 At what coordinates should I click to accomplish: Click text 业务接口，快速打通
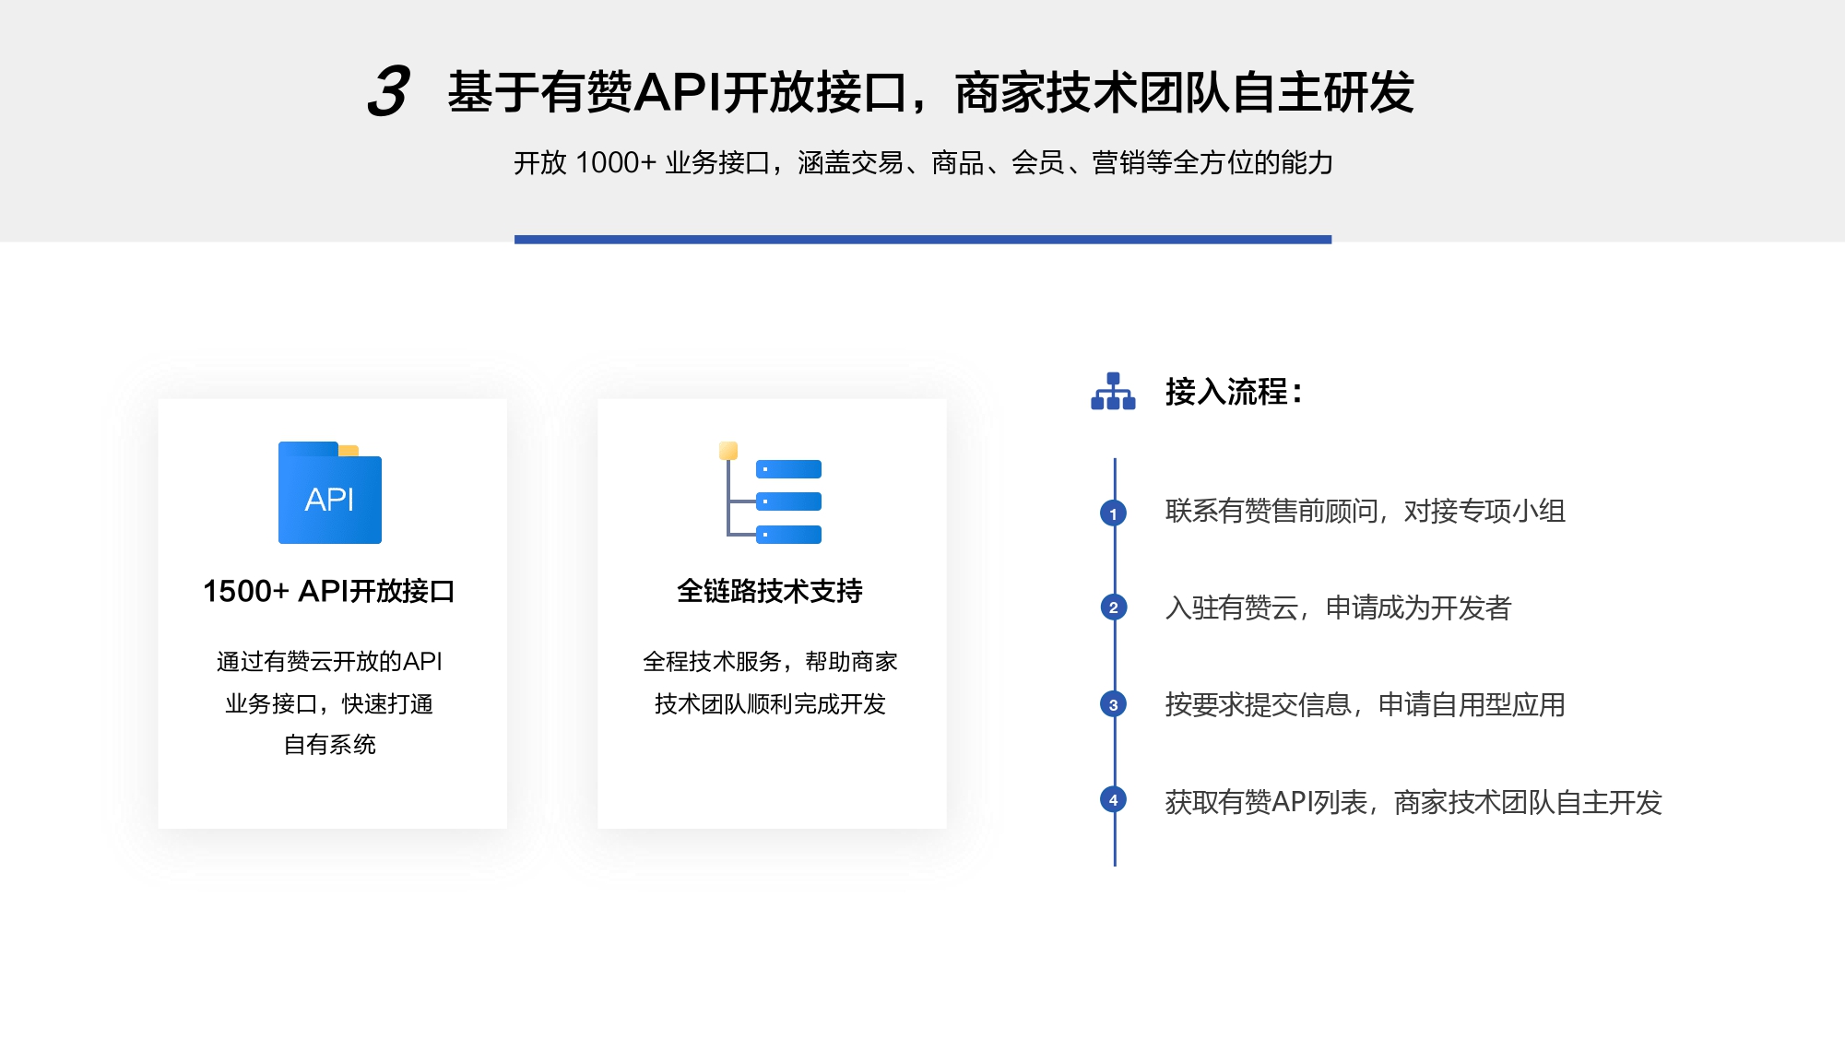click(329, 703)
